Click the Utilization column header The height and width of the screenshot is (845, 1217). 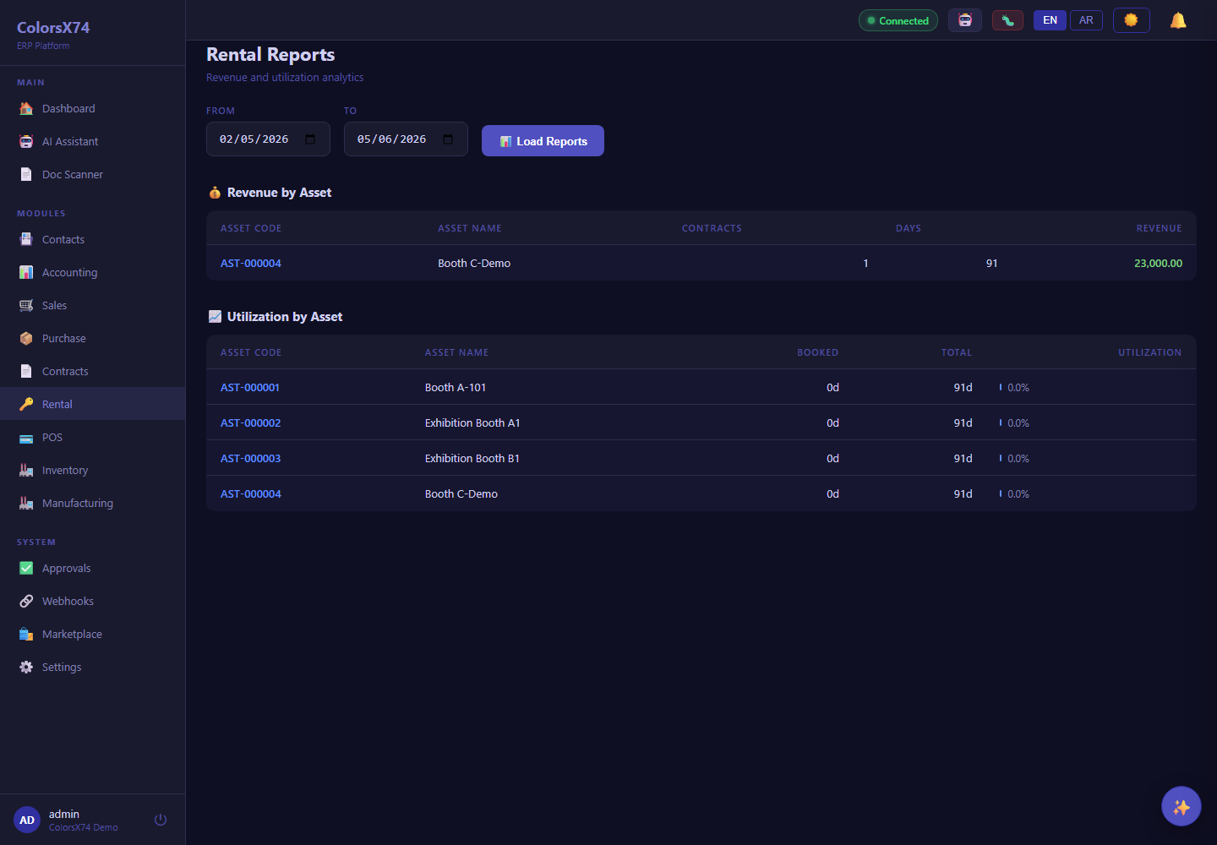tap(1149, 353)
